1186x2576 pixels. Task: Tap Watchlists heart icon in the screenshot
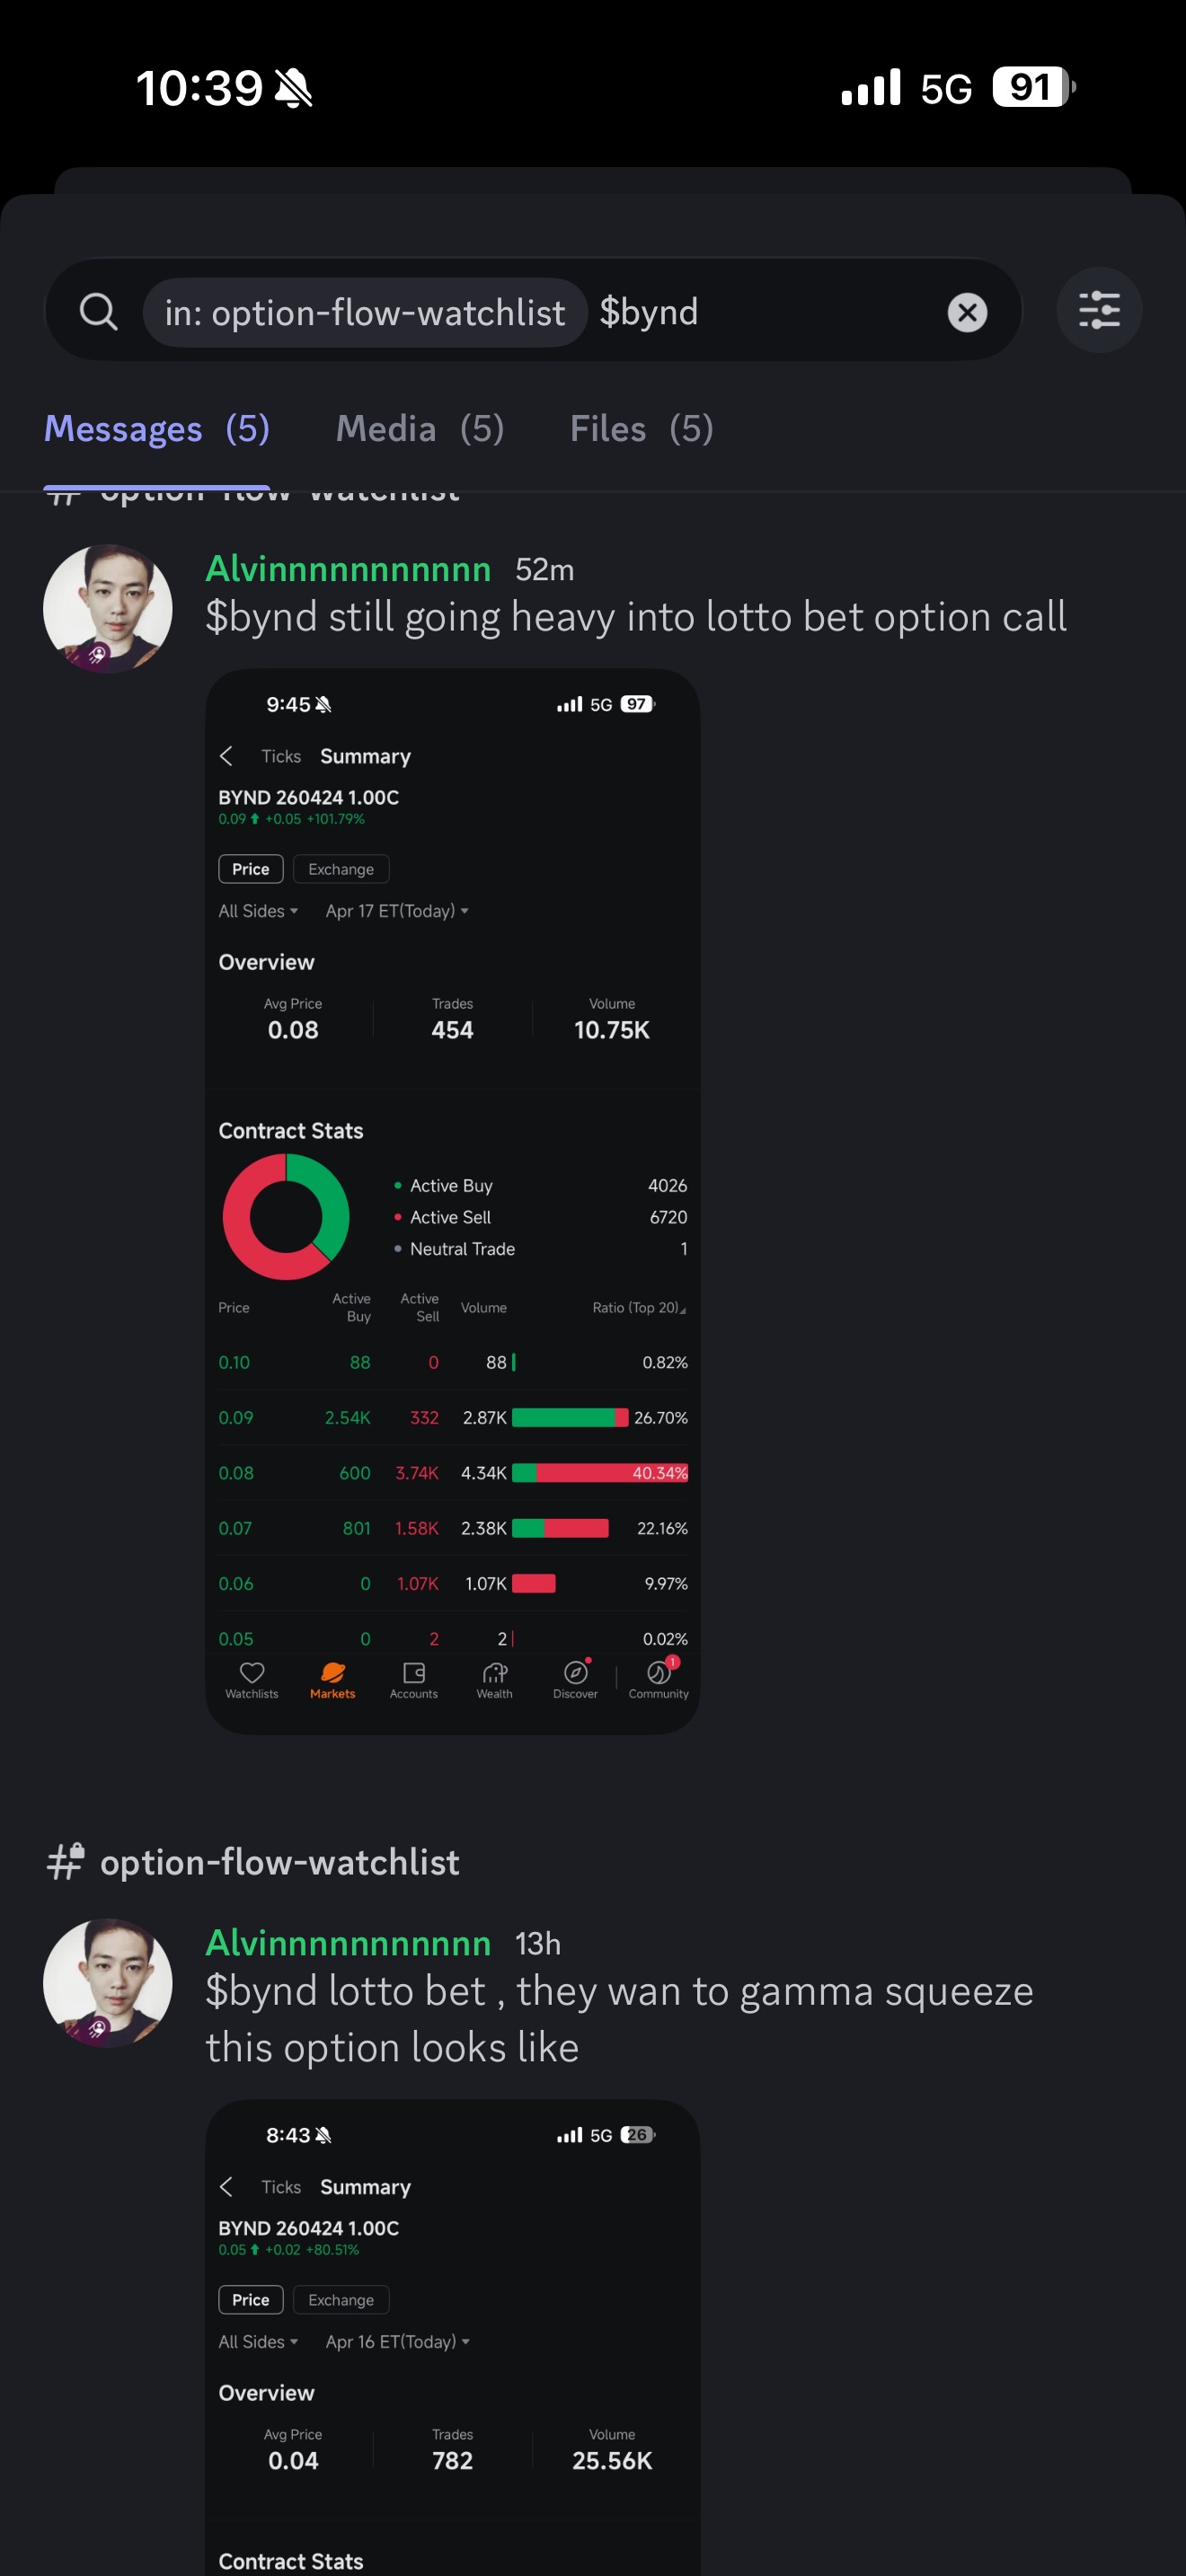[x=252, y=1679]
